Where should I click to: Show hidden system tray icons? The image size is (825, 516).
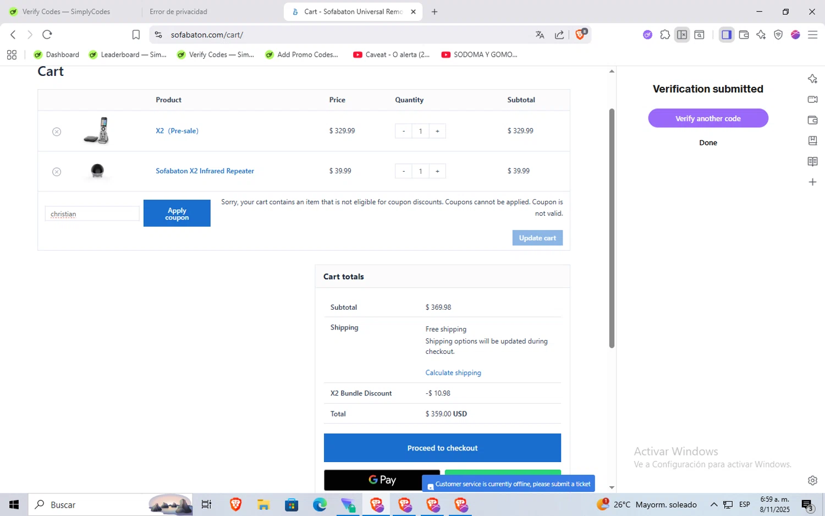pyautogui.click(x=714, y=504)
